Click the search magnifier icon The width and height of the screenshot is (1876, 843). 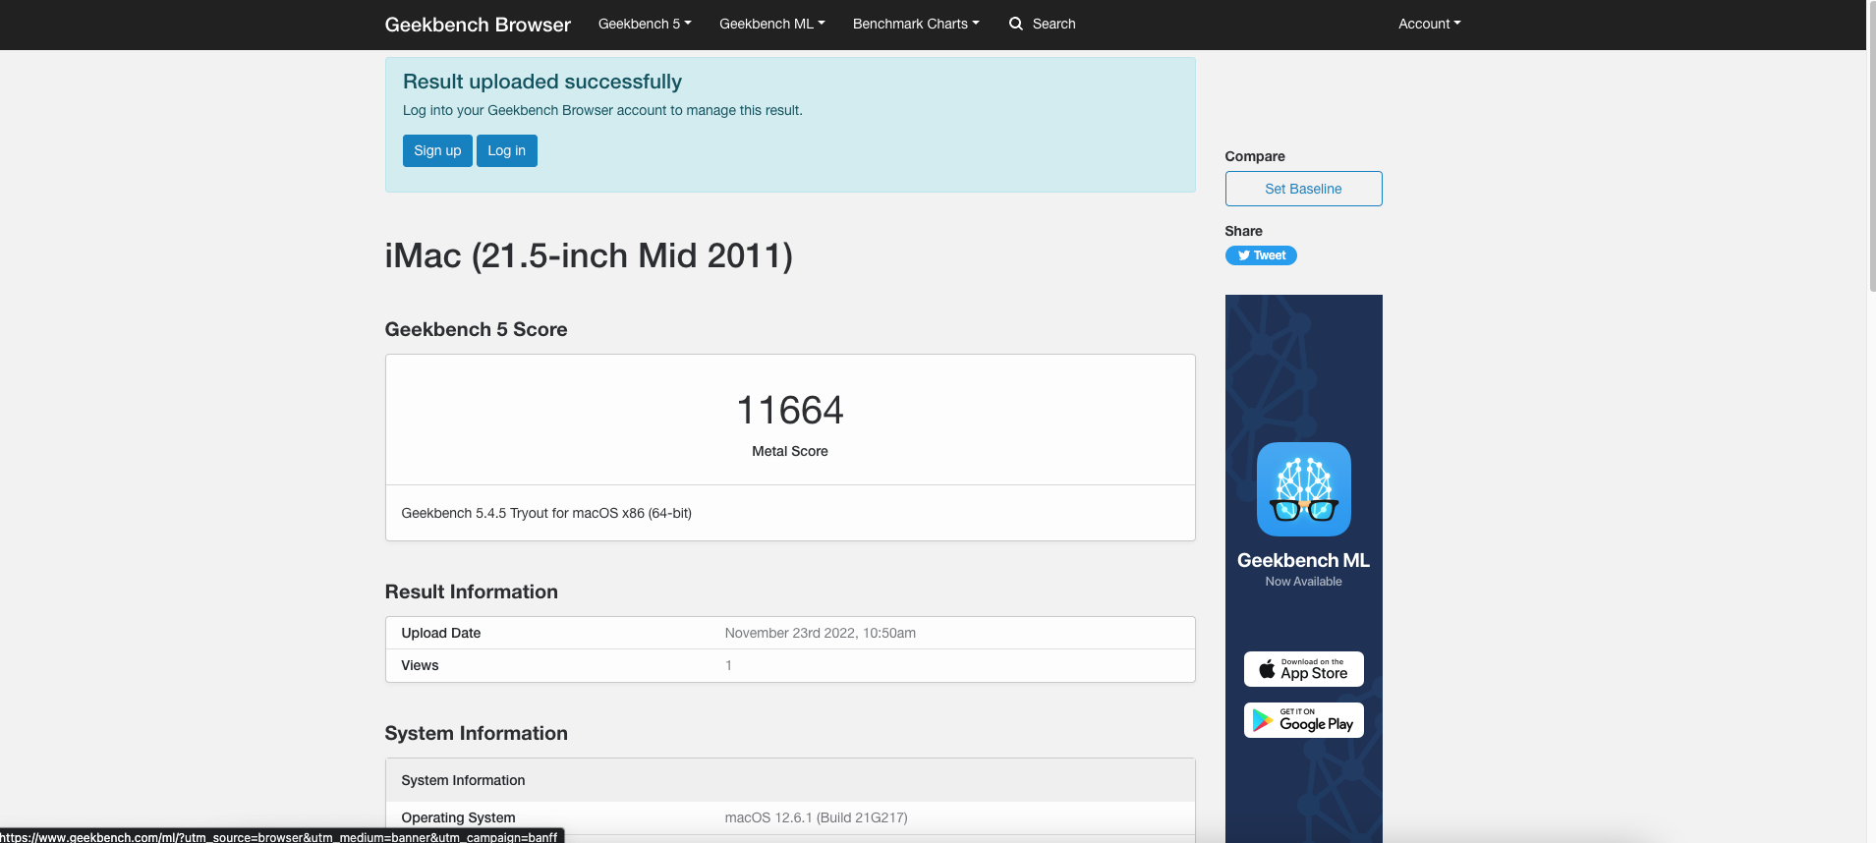point(1016,24)
